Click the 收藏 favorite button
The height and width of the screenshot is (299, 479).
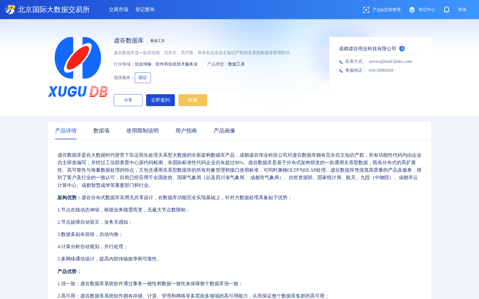193,100
